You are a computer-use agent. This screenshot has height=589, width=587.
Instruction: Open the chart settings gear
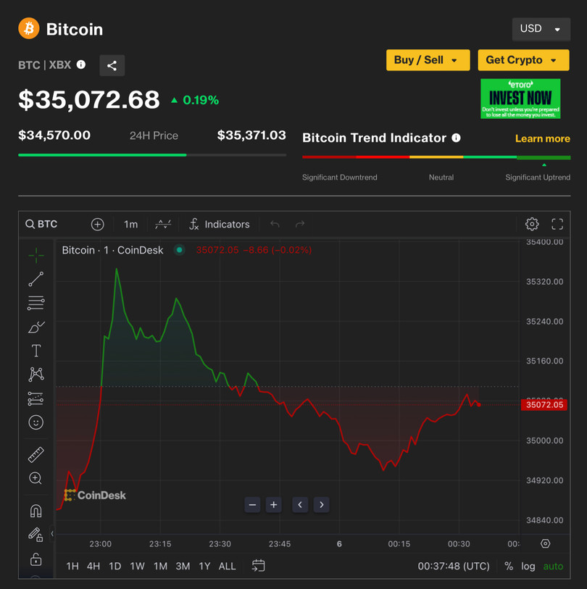pyautogui.click(x=532, y=225)
